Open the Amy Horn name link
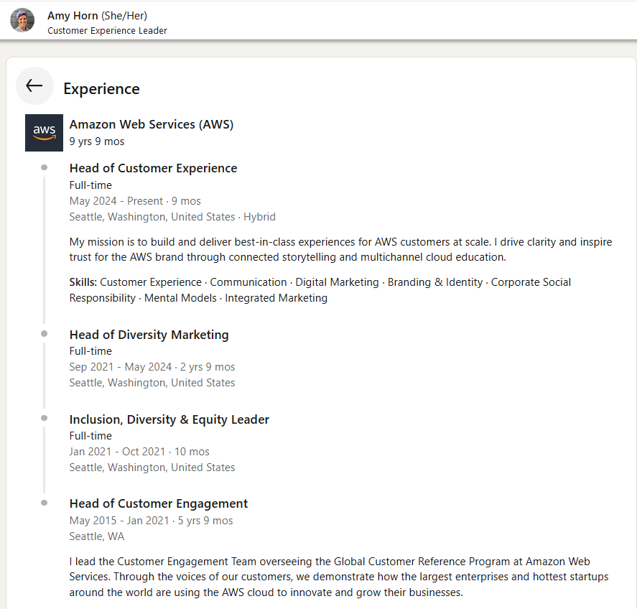This screenshot has height=609, width=637. tap(73, 15)
